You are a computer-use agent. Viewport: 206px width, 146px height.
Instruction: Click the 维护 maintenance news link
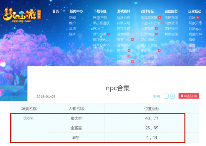(x=72, y=23)
